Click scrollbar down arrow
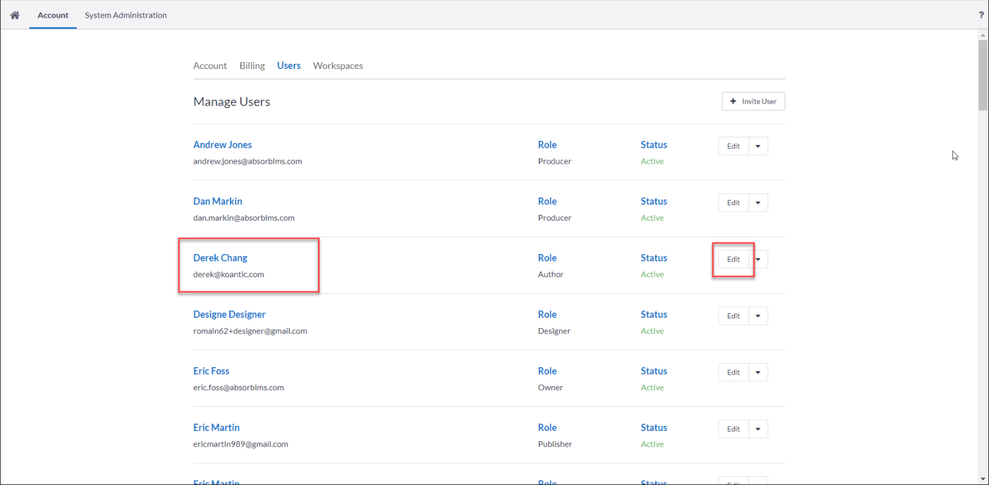989x485 pixels. (983, 479)
